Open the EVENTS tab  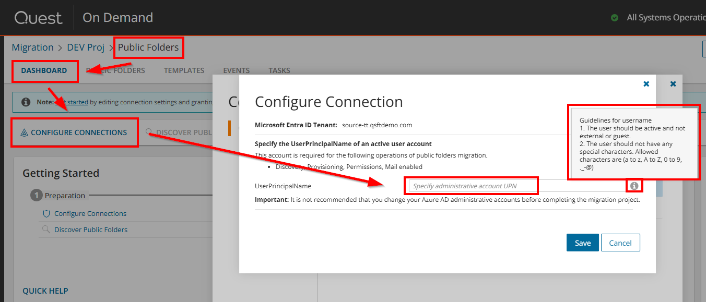point(236,70)
